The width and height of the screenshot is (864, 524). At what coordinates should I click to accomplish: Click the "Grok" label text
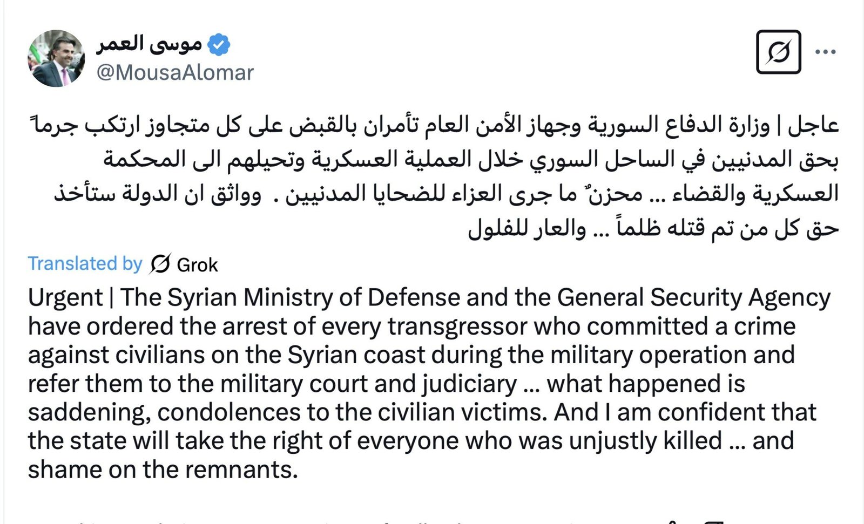[x=197, y=265]
